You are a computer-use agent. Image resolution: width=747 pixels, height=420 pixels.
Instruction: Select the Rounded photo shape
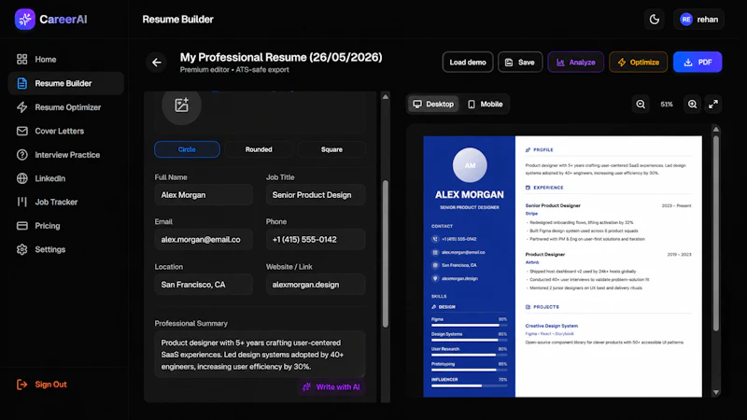[x=259, y=149]
